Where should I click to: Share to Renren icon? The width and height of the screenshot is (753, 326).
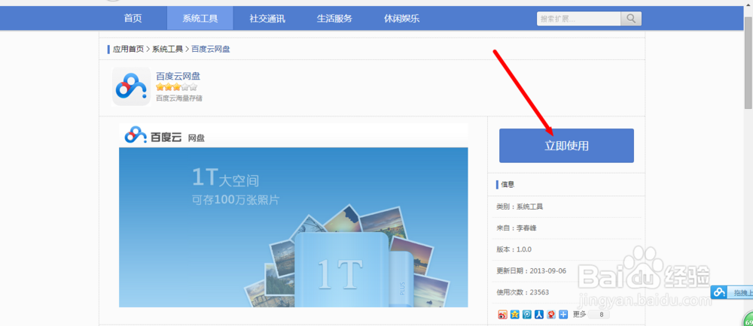539,315
